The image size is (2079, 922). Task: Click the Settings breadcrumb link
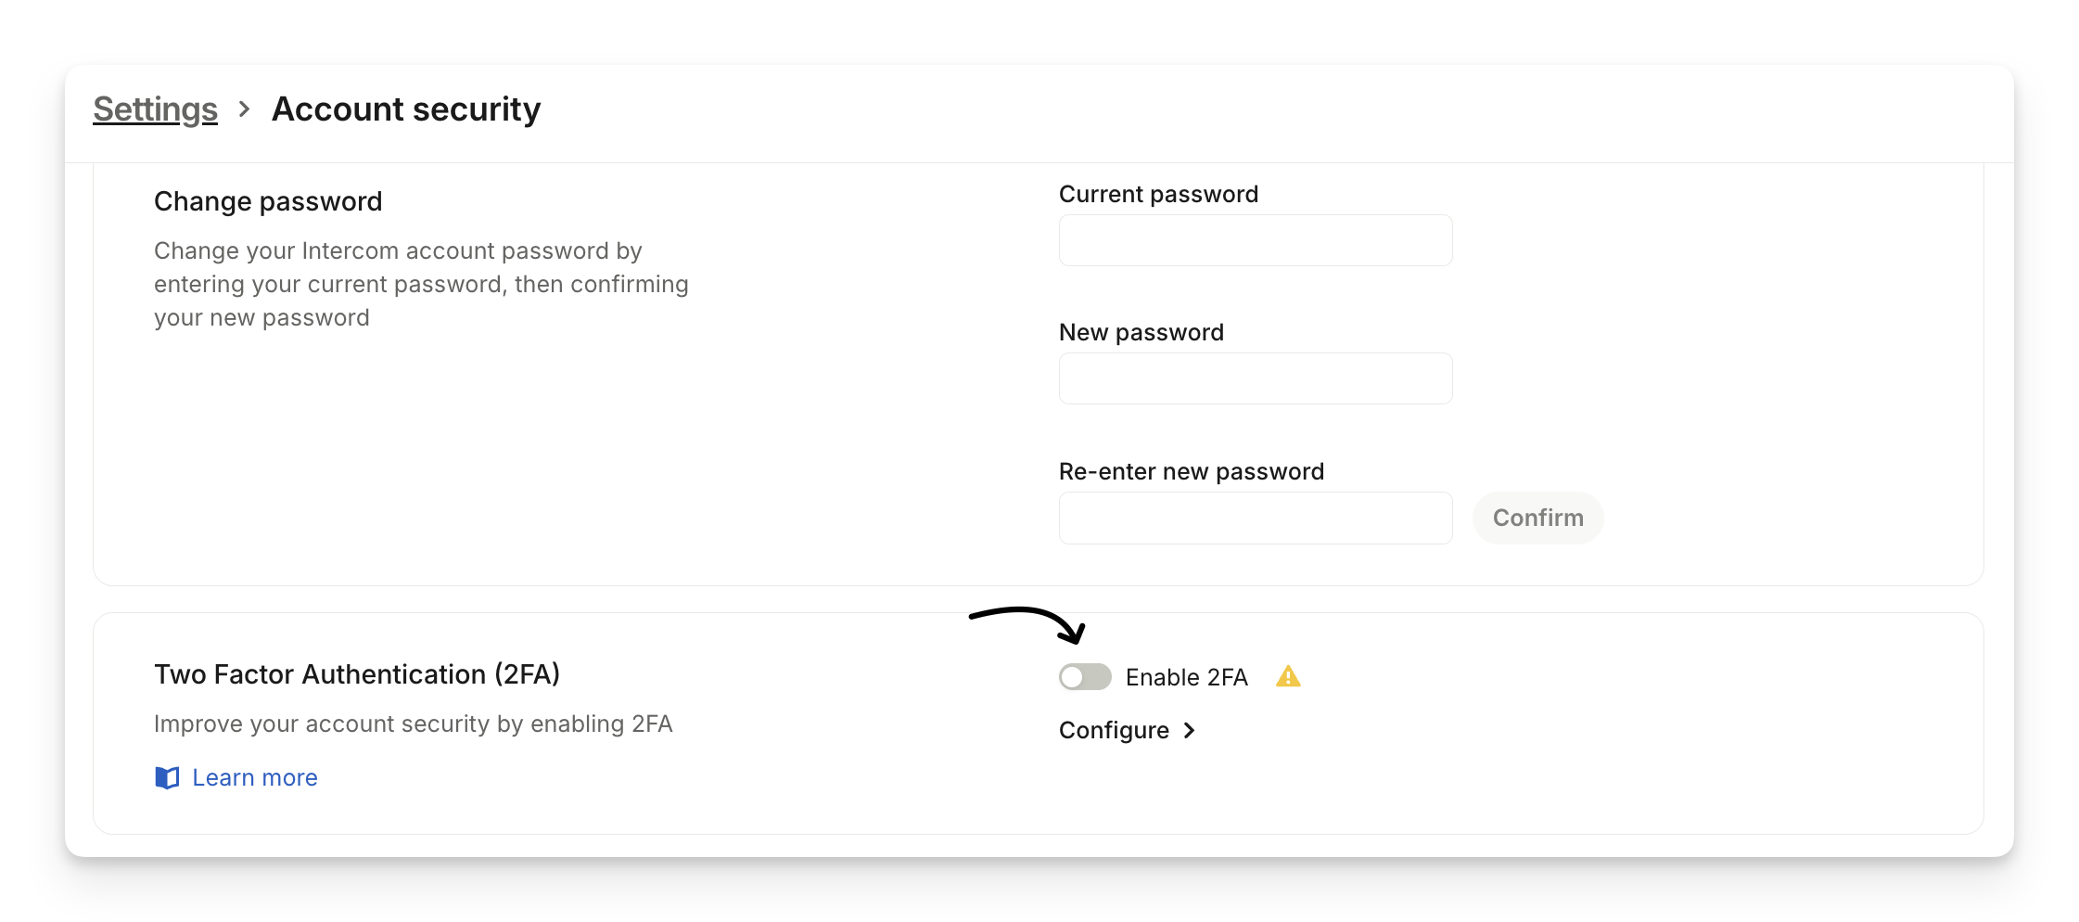(x=155, y=109)
